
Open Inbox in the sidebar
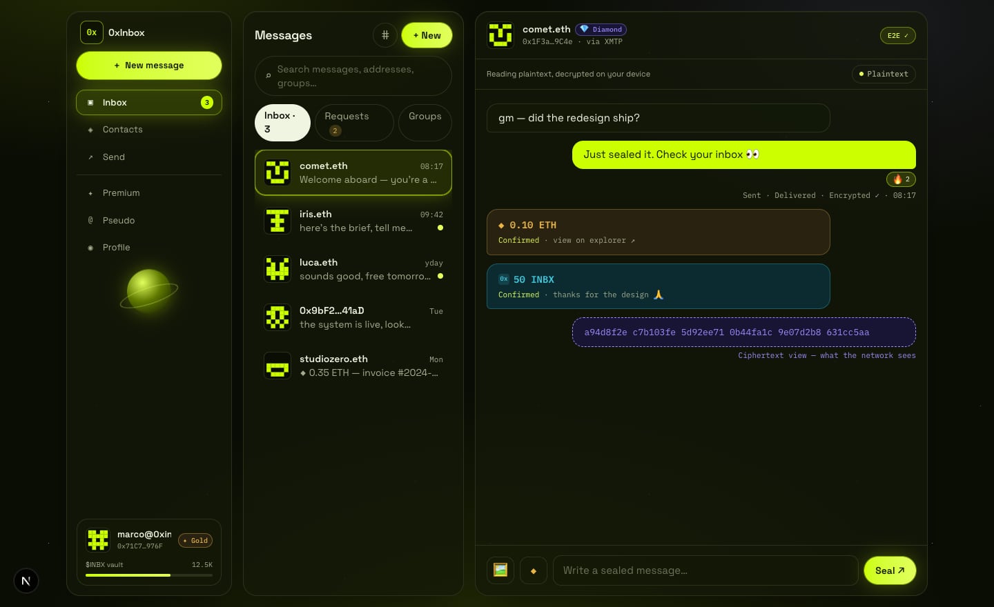[x=149, y=102]
